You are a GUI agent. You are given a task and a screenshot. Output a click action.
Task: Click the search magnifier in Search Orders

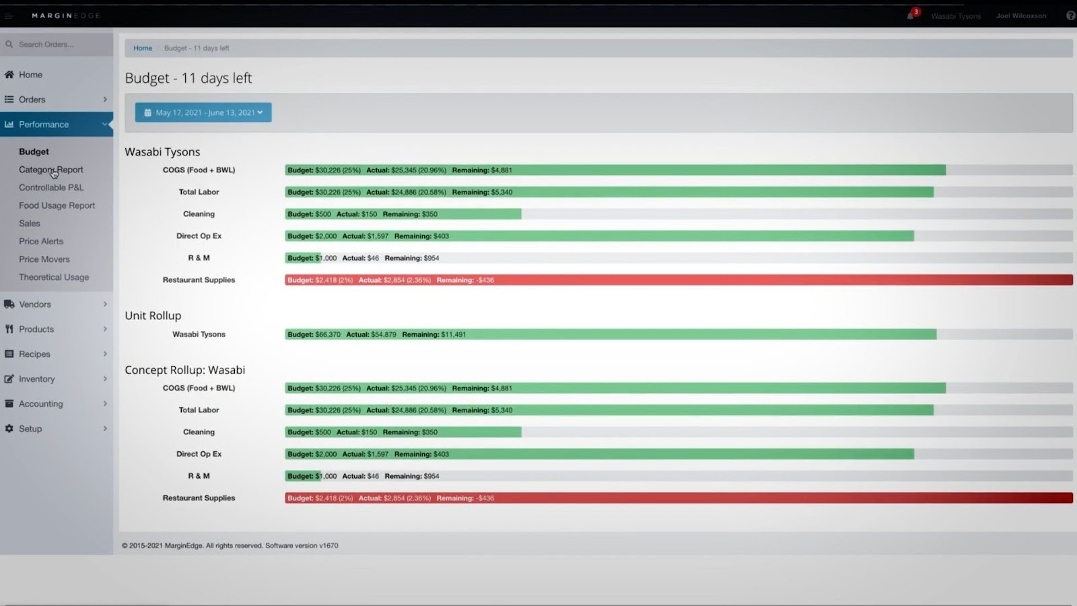click(x=9, y=43)
